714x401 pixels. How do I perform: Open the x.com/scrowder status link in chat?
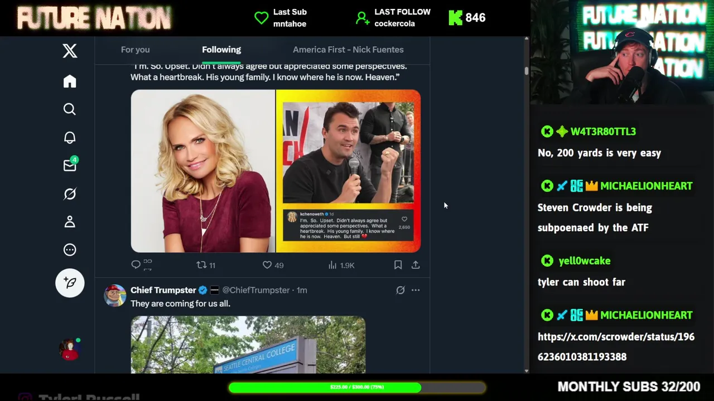tap(616, 346)
